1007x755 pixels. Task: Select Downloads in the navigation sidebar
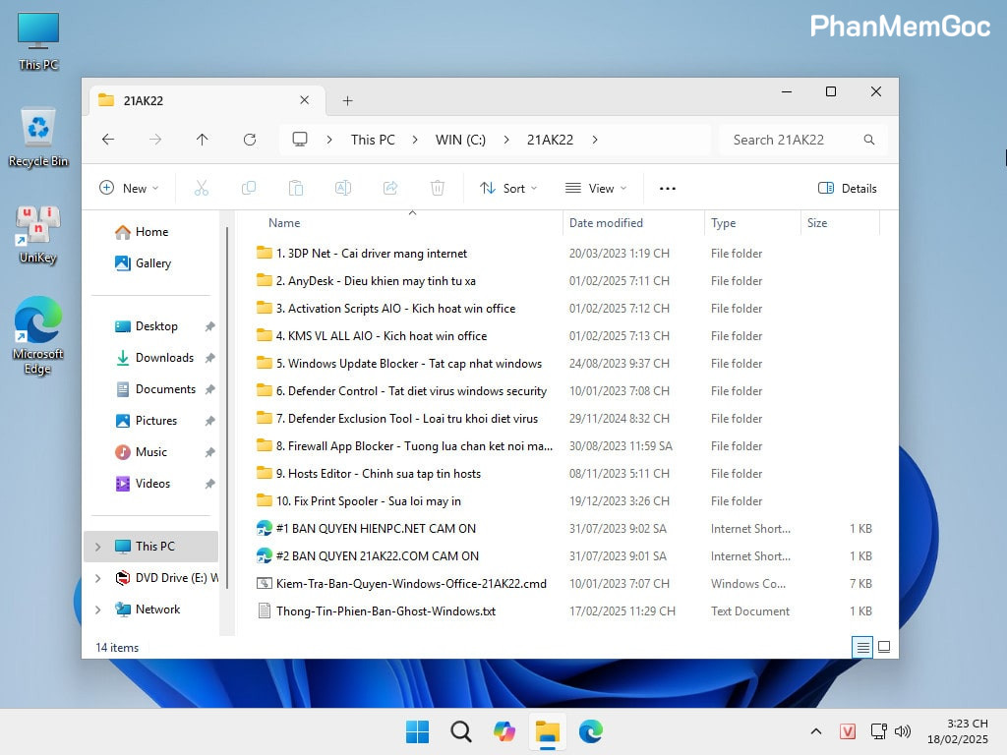point(164,358)
